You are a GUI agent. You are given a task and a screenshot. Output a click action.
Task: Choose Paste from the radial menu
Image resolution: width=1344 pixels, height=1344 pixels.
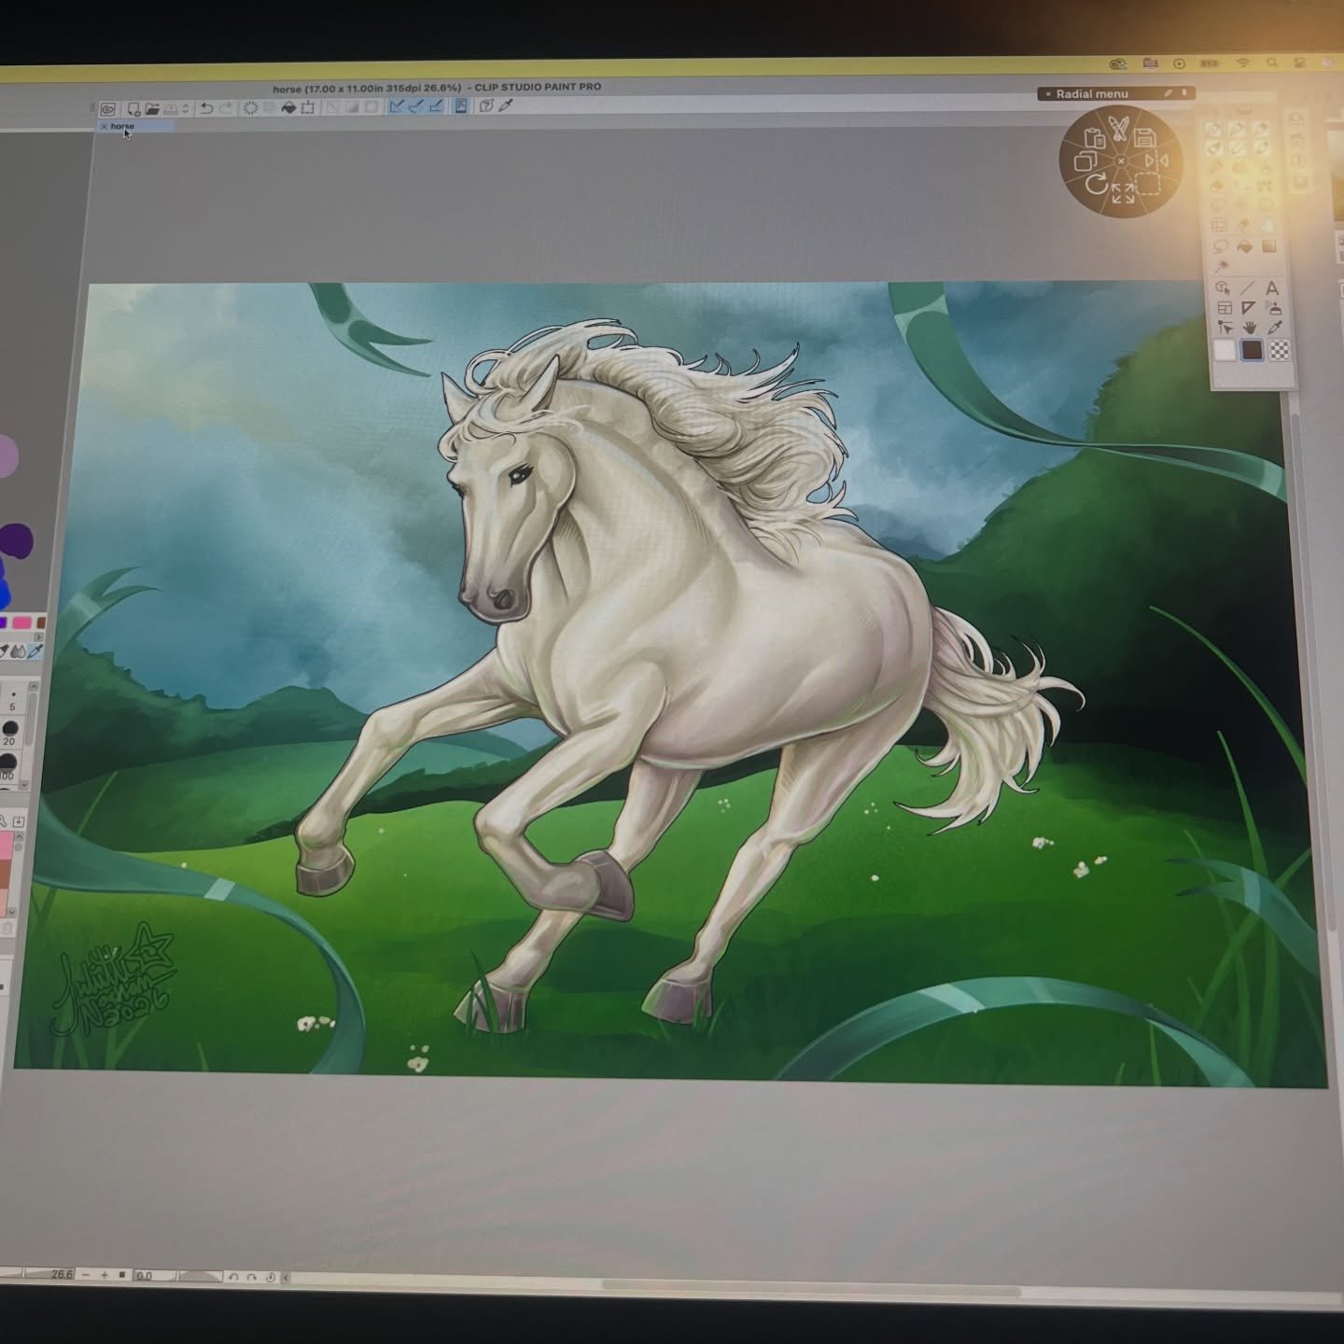pos(1095,138)
